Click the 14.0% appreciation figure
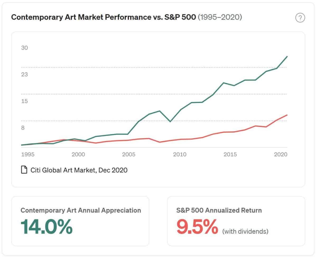 pyautogui.click(x=46, y=227)
